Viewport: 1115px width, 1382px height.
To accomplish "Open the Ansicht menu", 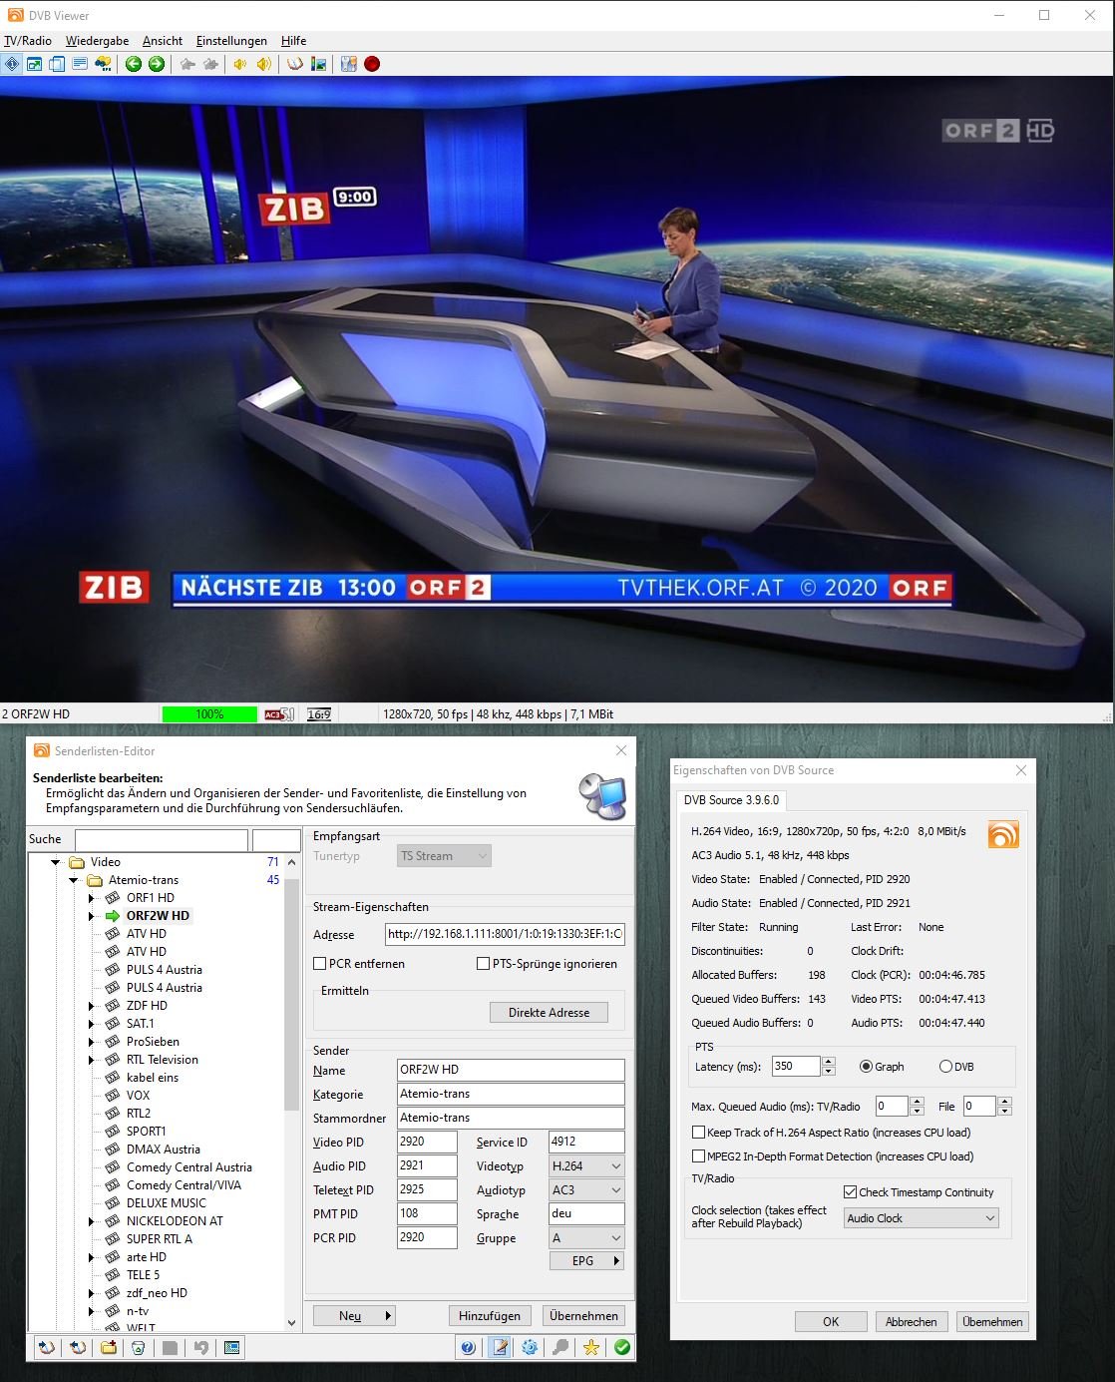I will (163, 41).
